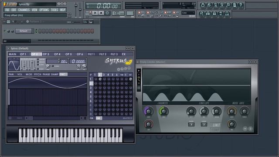Click the round Record button in transport
Screen dimensions: 279x157
point(107,13)
